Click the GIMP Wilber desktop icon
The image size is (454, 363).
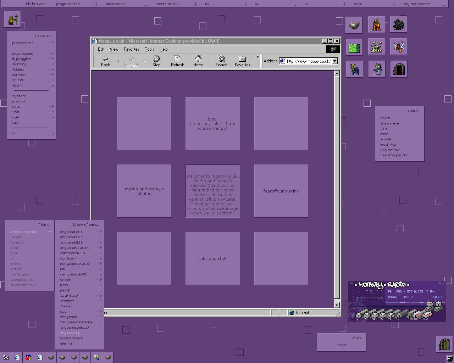pyautogui.click(x=354, y=25)
